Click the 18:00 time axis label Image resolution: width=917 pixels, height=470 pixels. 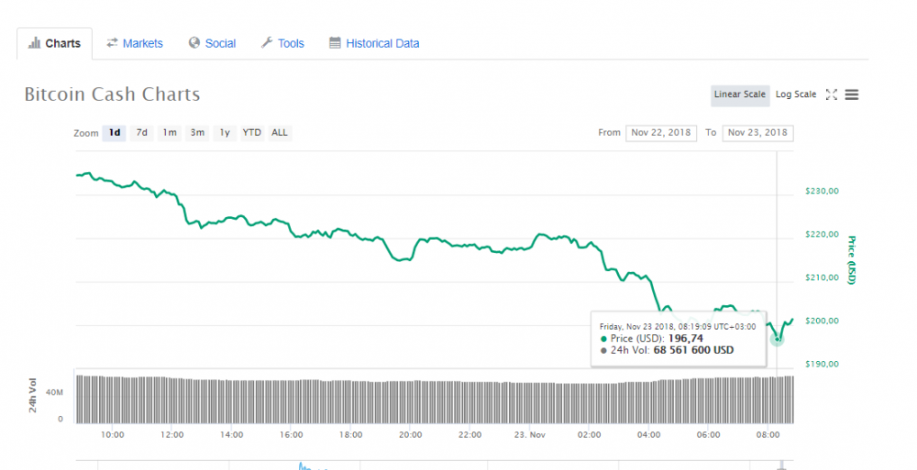351,435
